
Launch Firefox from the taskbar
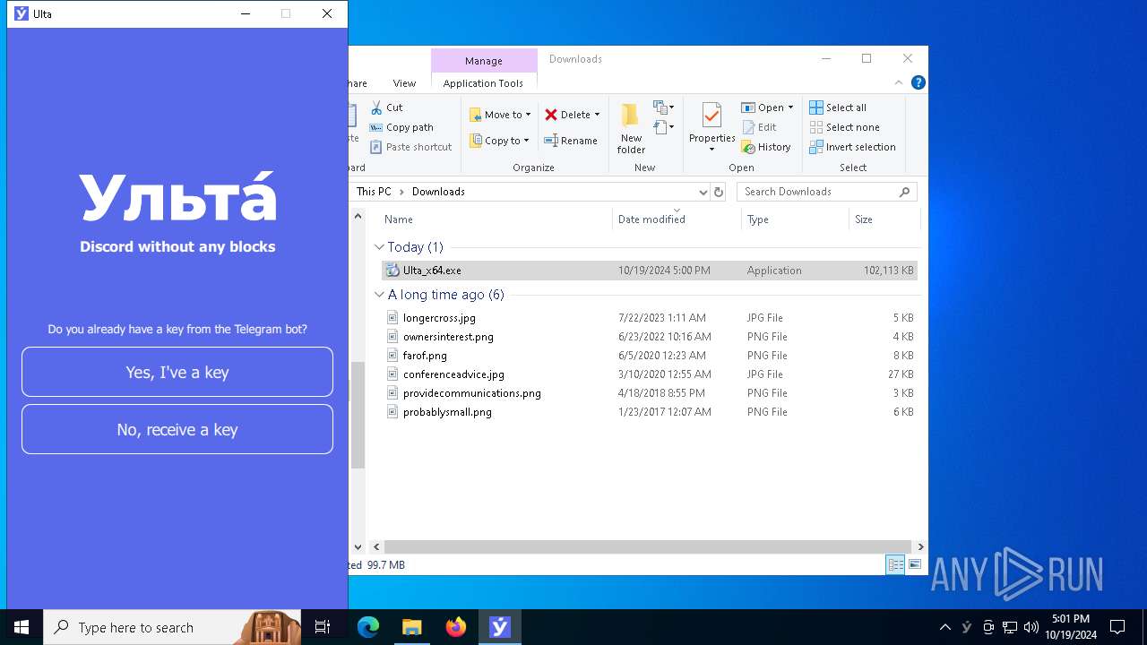coord(456,627)
